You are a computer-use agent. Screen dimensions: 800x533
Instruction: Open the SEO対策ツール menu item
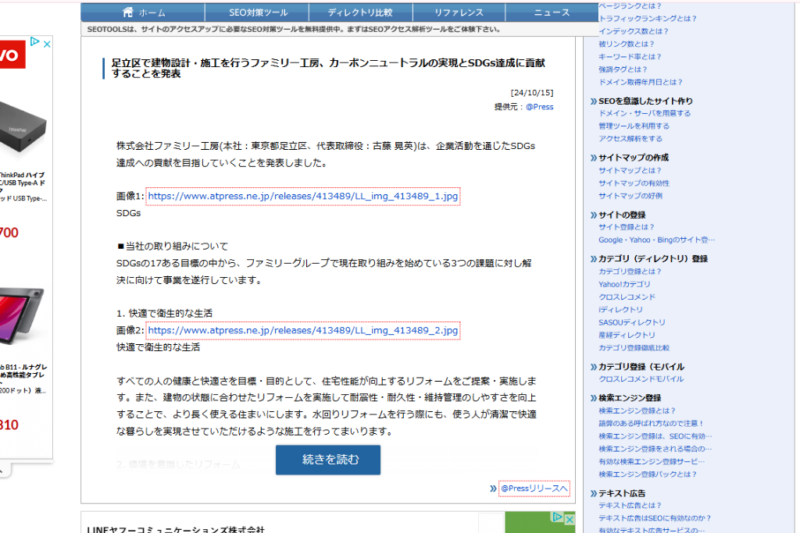click(x=258, y=12)
